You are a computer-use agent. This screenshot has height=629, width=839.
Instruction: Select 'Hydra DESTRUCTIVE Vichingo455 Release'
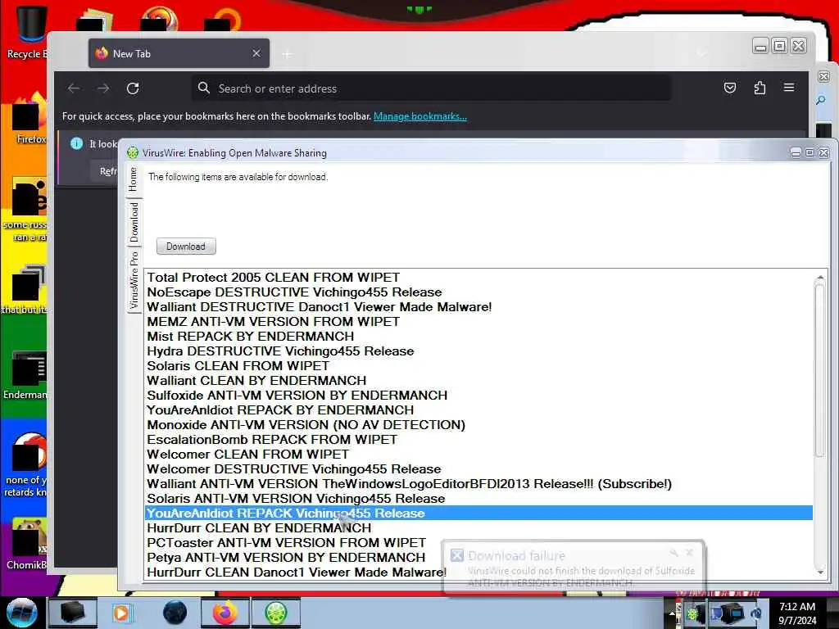coord(478,351)
